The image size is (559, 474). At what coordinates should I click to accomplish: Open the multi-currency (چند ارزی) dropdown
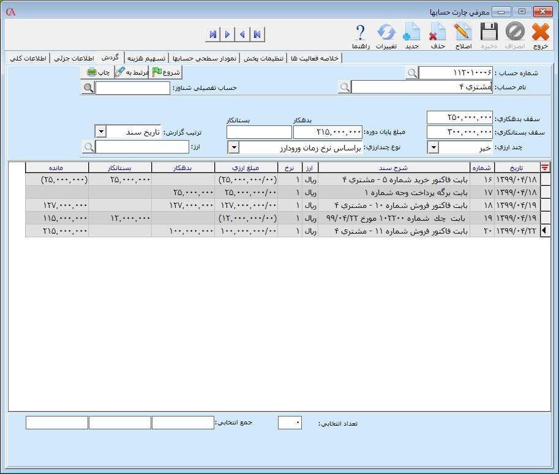(x=433, y=147)
